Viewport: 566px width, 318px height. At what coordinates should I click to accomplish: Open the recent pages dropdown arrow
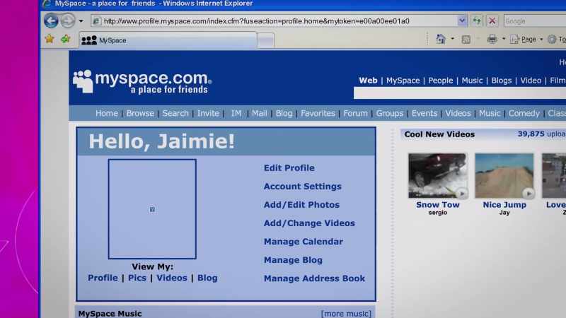coord(81,21)
